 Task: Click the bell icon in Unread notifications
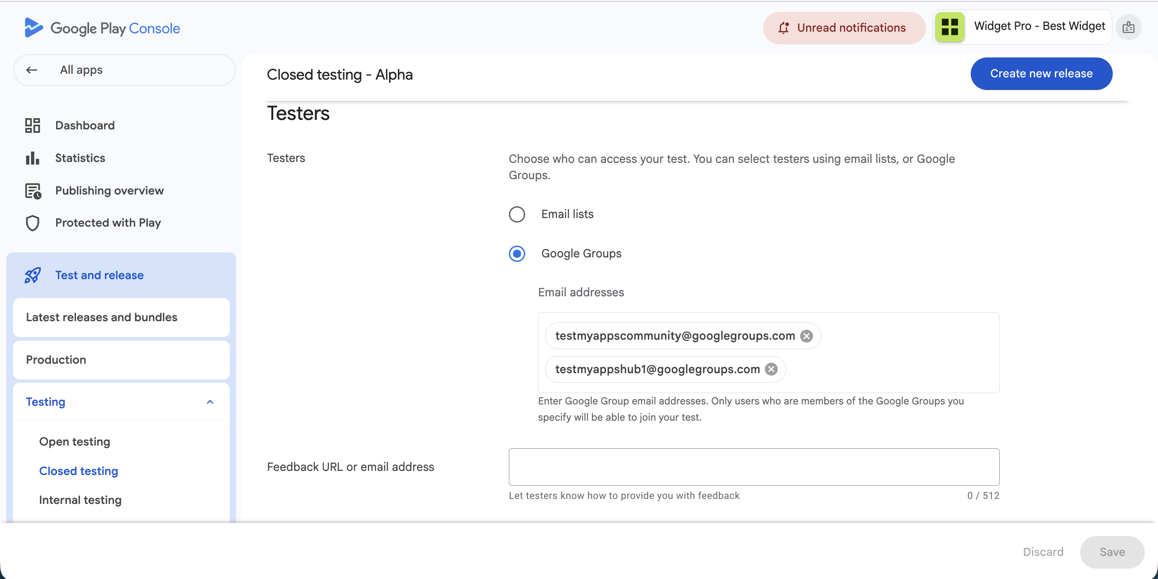(x=784, y=28)
